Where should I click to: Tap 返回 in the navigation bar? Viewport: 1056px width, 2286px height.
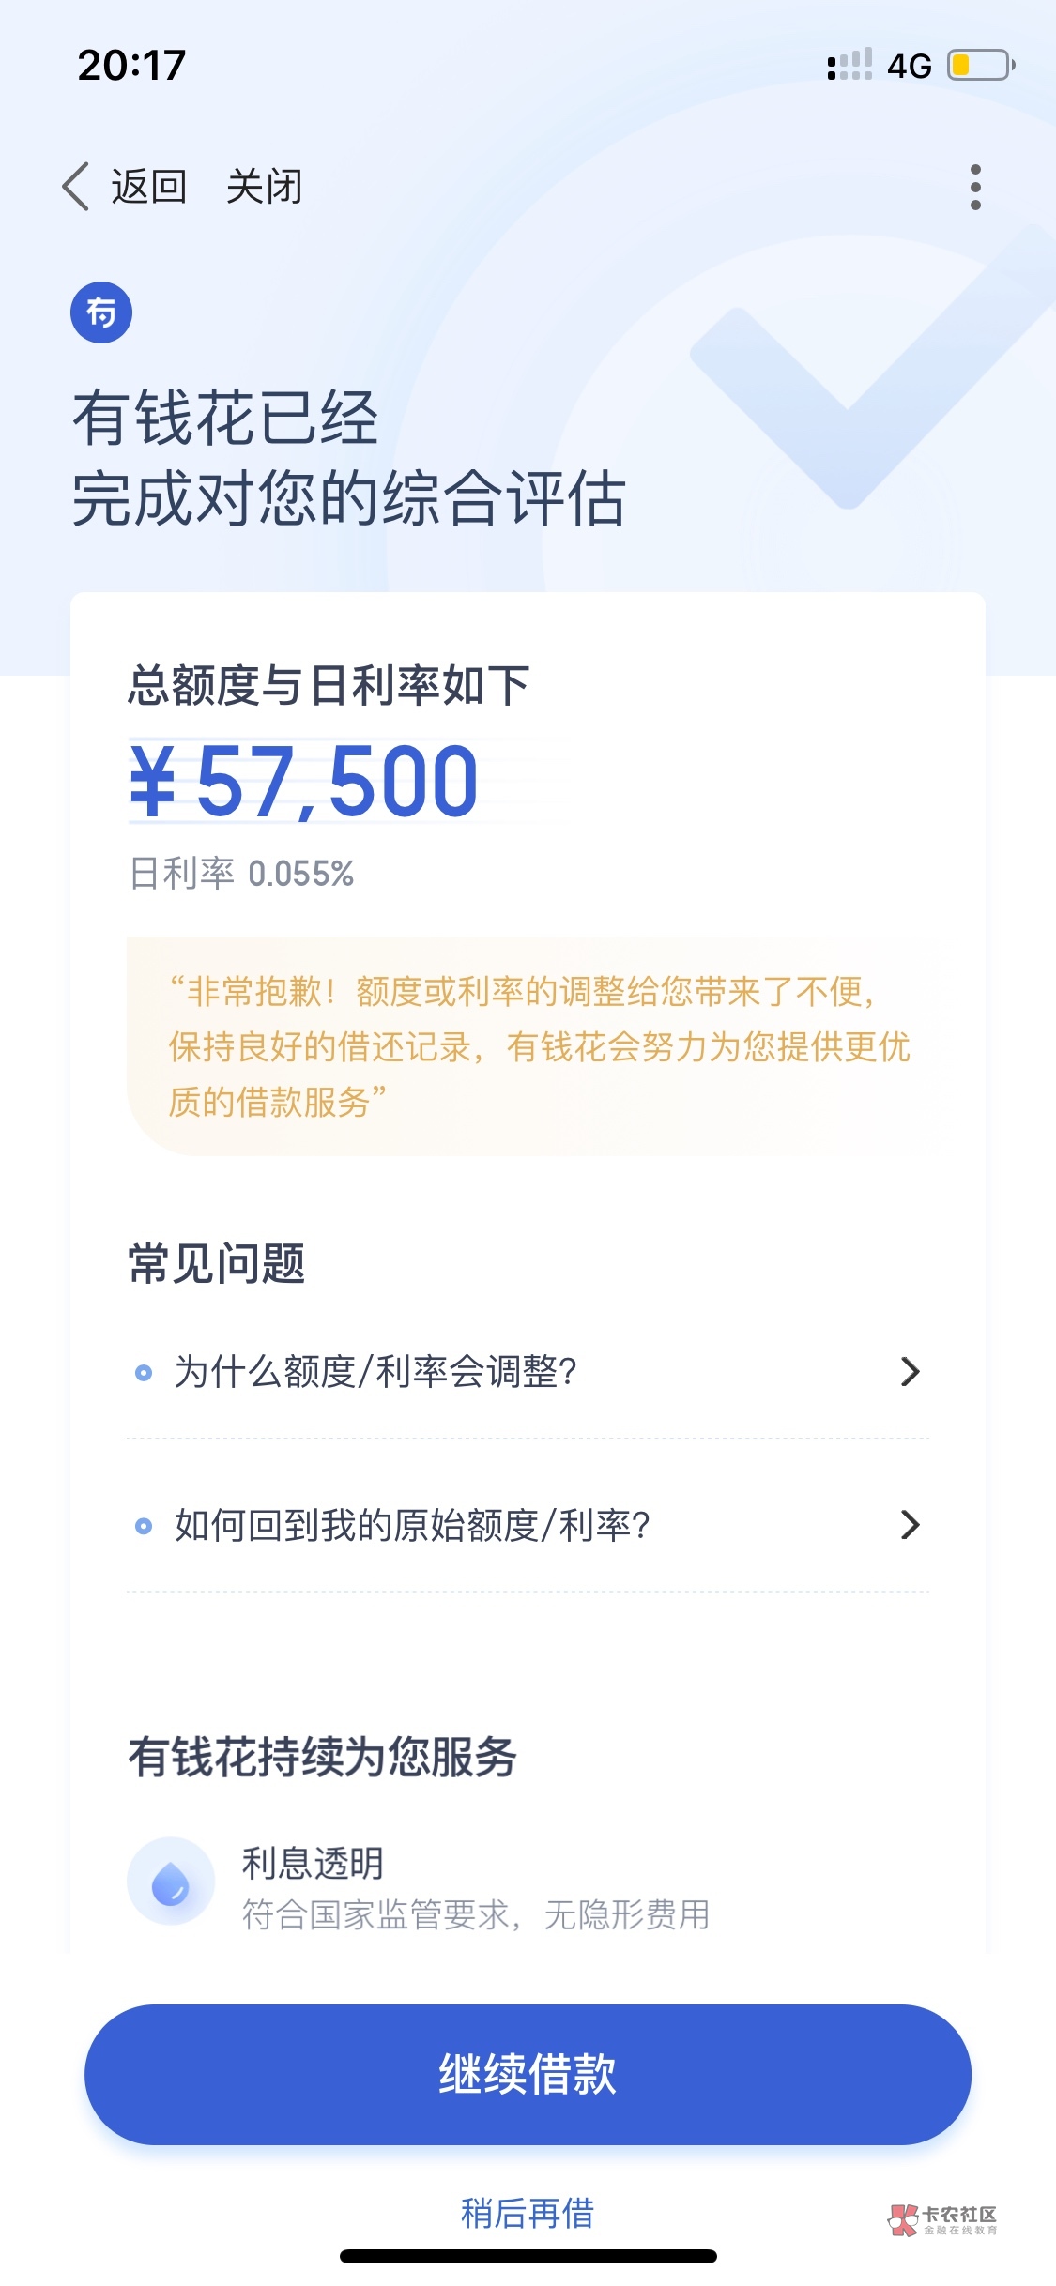click(x=148, y=186)
